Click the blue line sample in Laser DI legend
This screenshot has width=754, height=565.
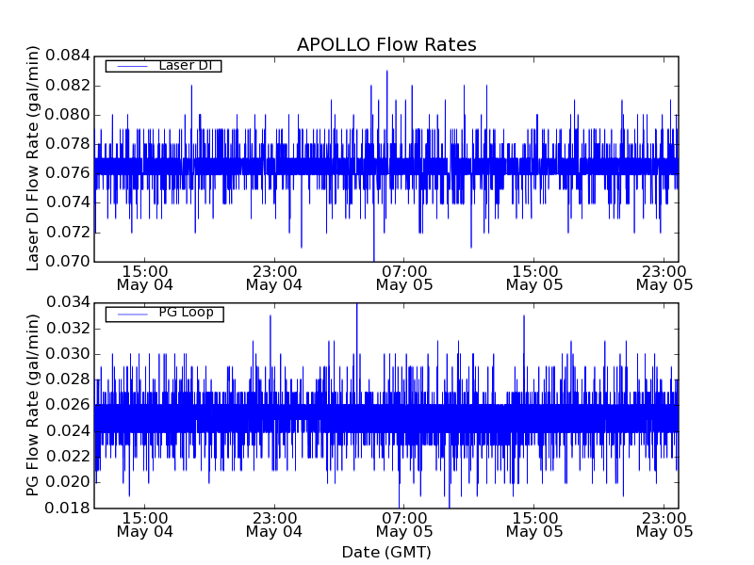[130, 66]
